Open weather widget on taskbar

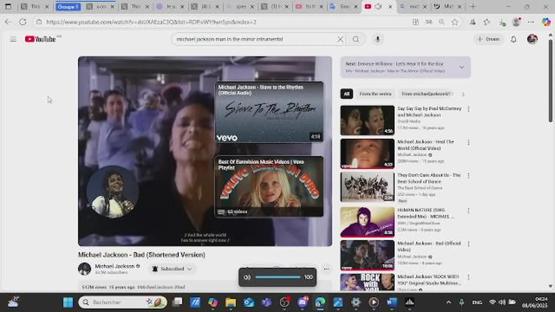(13, 302)
